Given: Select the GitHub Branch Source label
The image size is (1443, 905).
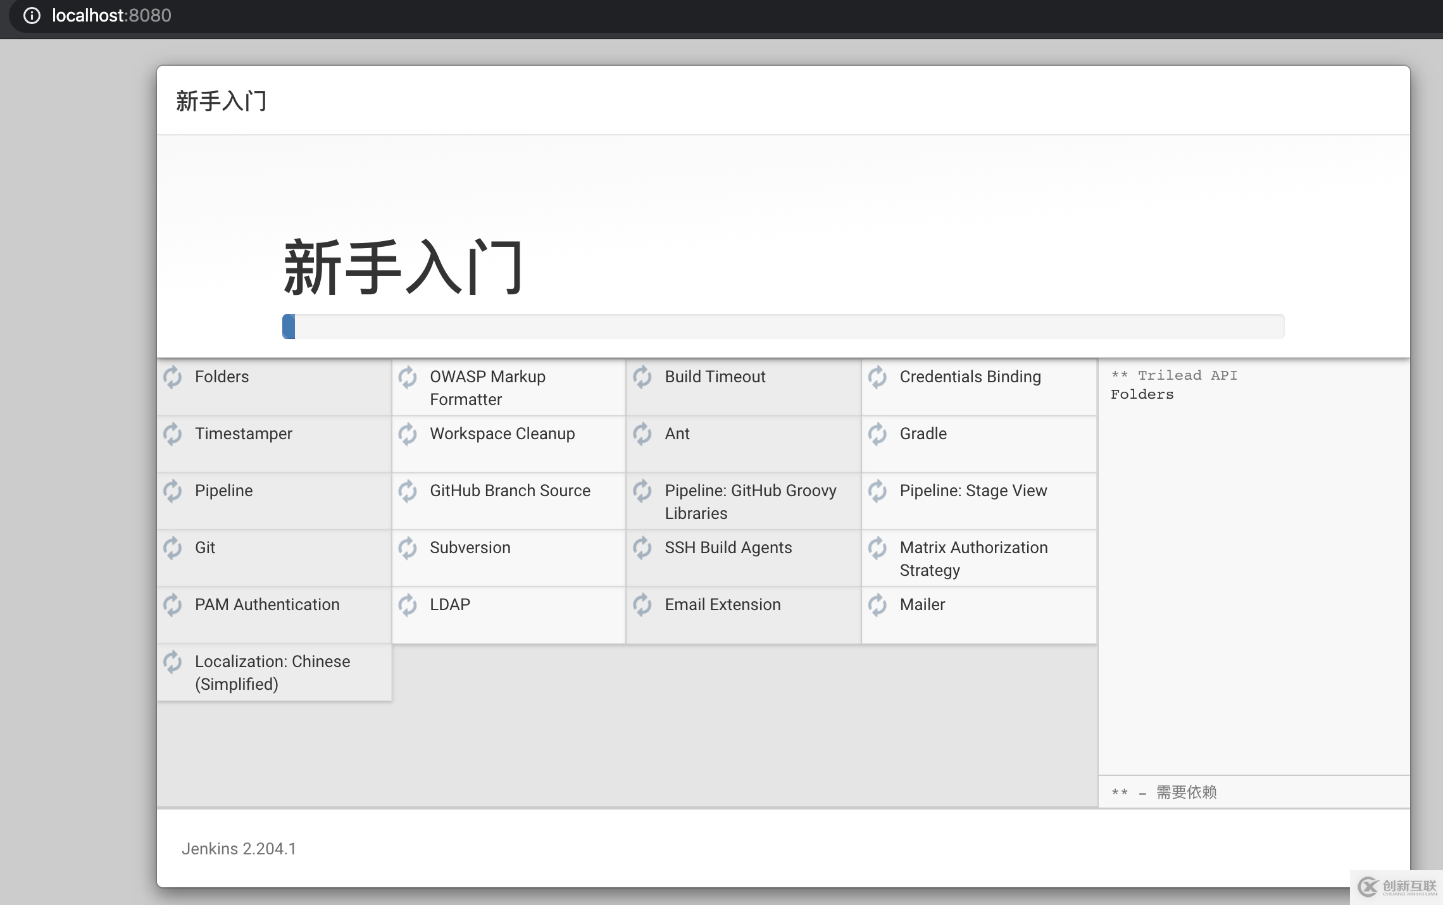Looking at the screenshot, I should (x=510, y=491).
